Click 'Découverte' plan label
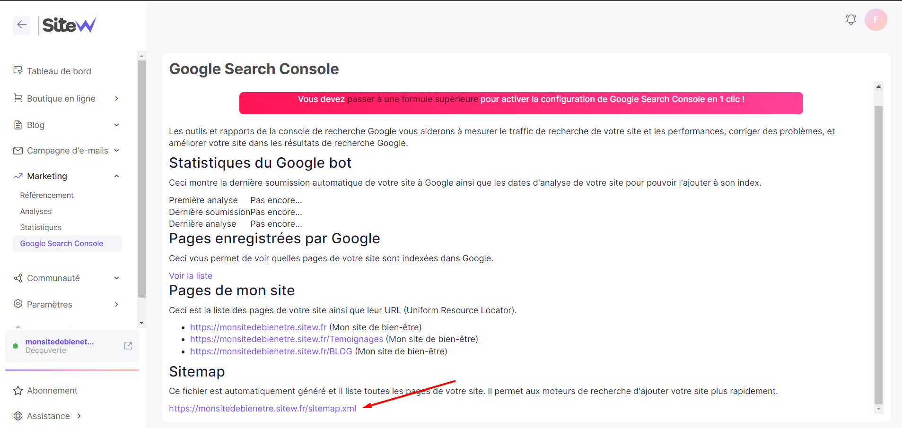Image resolution: width=902 pixels, height=428 pixels. [46, 351]
